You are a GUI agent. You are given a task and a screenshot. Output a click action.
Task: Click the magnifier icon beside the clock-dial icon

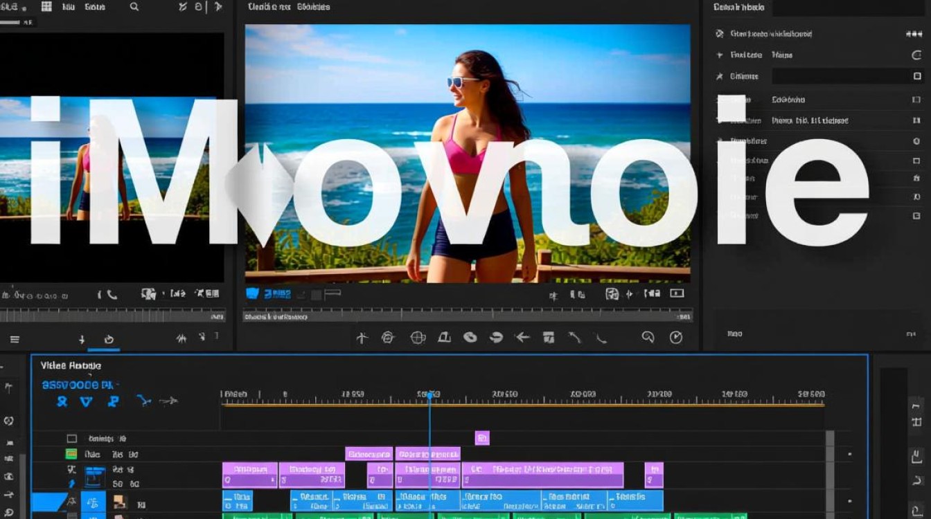648,337
